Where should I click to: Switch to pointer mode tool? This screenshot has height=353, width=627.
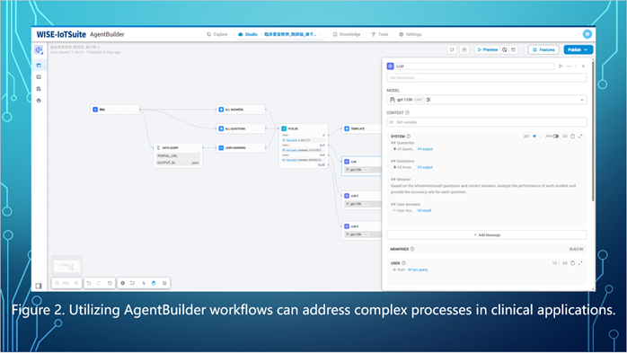144,283
